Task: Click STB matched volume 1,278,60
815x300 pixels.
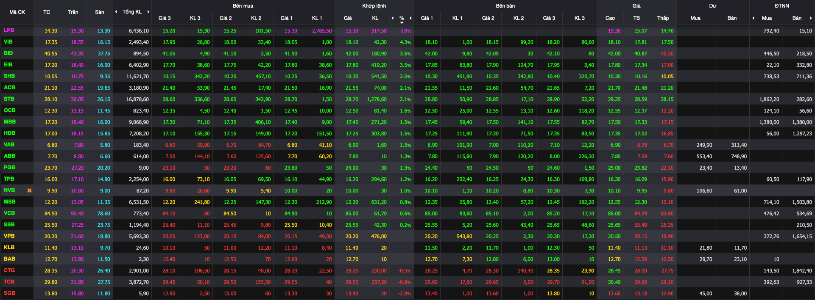Action: (x=377, y=99)
